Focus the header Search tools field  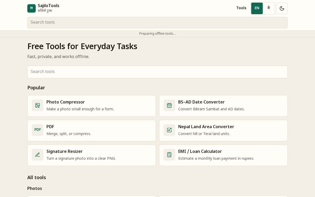(x=157, y=23)
